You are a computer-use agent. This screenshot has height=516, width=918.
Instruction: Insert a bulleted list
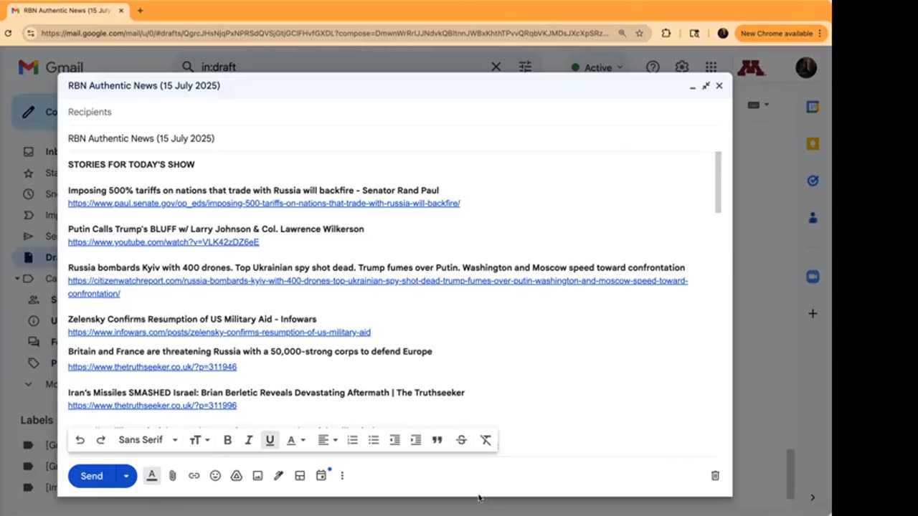pos(374,440)
